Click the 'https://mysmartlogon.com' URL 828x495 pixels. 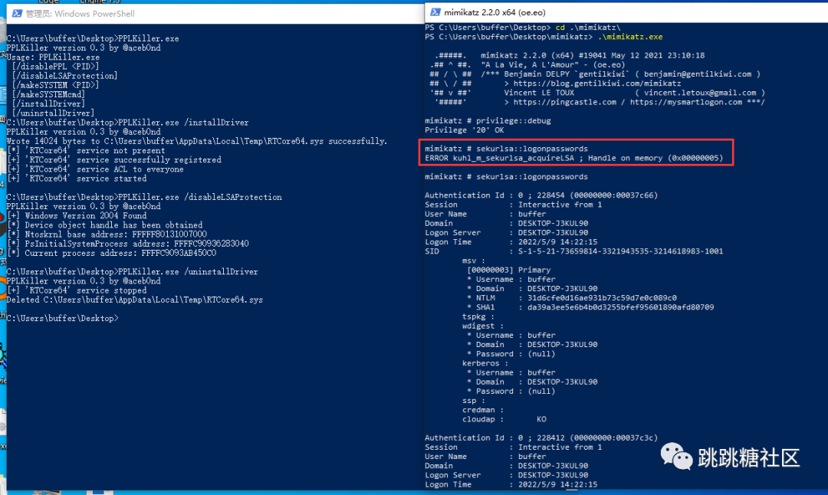pos(686,103)
